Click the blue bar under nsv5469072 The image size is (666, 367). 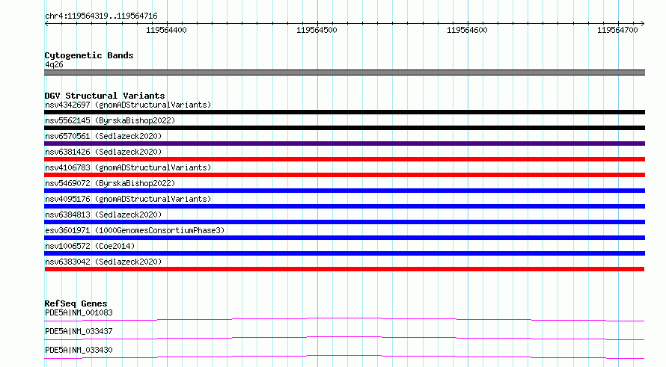(344, 191)
